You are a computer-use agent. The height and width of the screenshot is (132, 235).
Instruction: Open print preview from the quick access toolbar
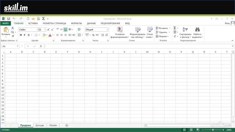[38, 19]
